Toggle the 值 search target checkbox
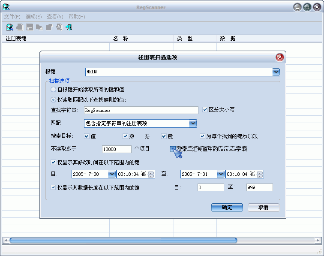Viewport: 324px width, 256px height. click(87, 136)
